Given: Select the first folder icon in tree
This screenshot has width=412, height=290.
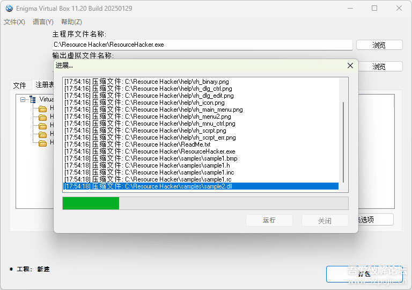Looking at the screenshot, I should (42, 108).
